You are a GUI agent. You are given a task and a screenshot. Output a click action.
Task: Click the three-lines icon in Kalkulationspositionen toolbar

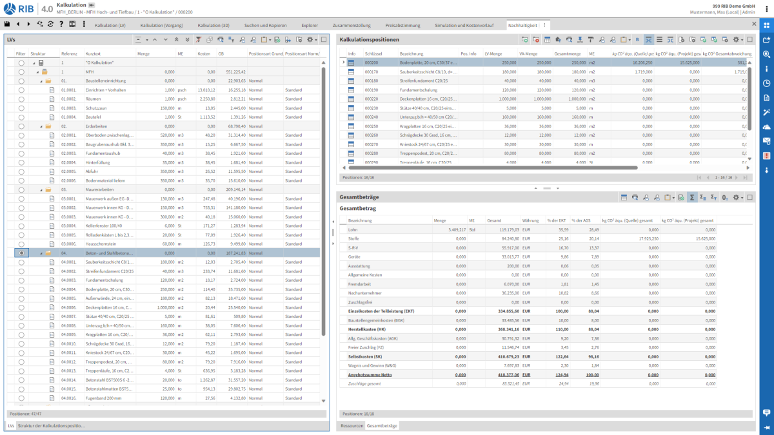coord(659,39)
